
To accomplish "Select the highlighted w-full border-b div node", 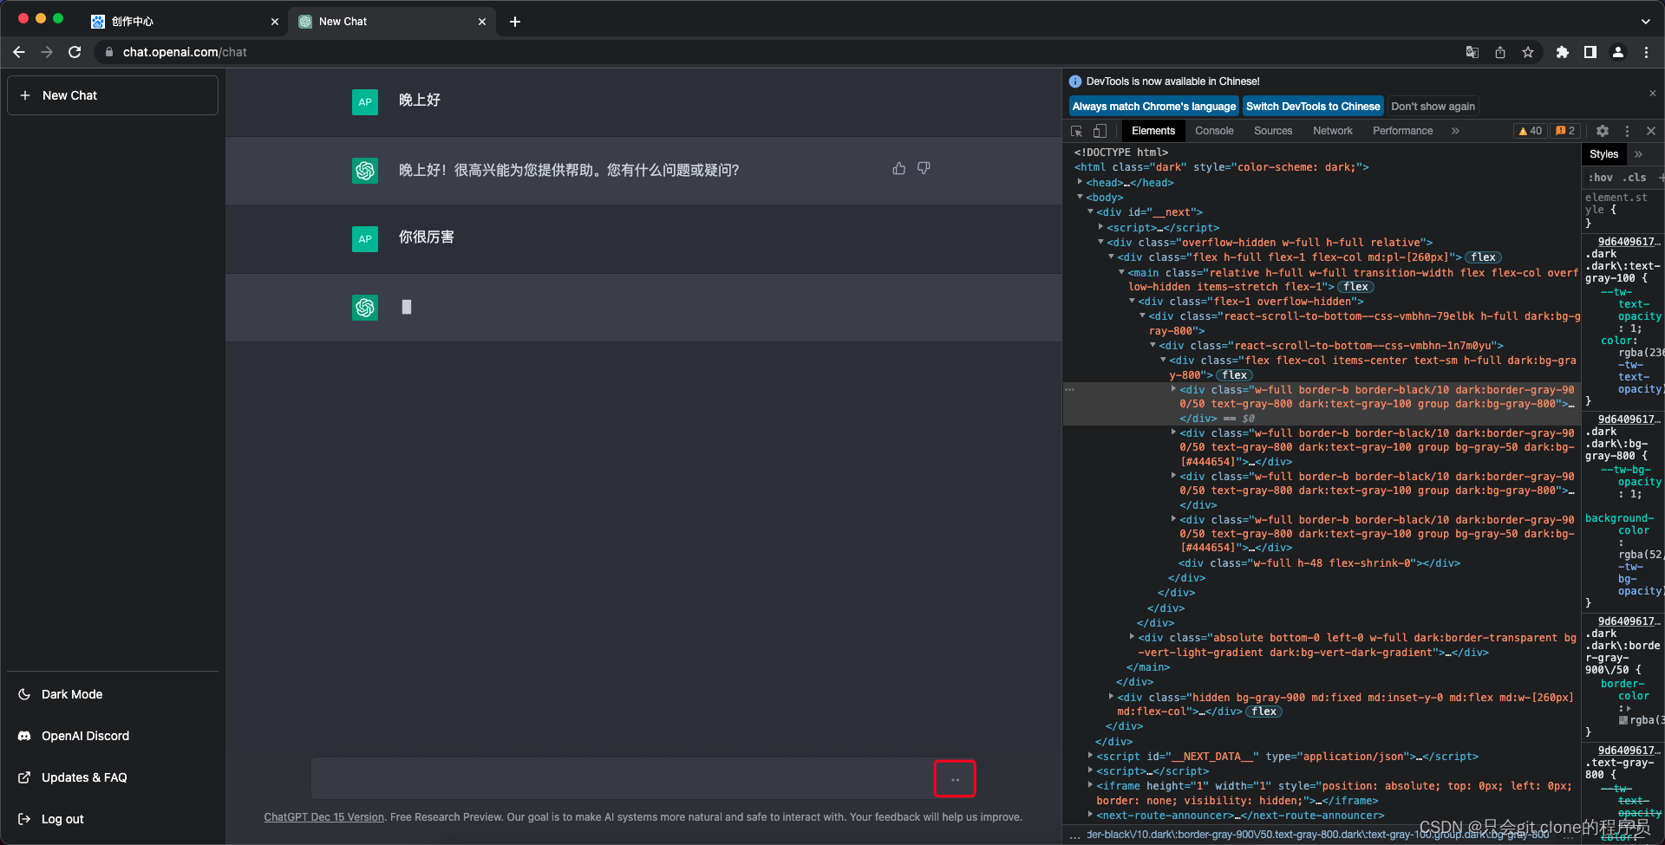I will [x=1322, y=404].
